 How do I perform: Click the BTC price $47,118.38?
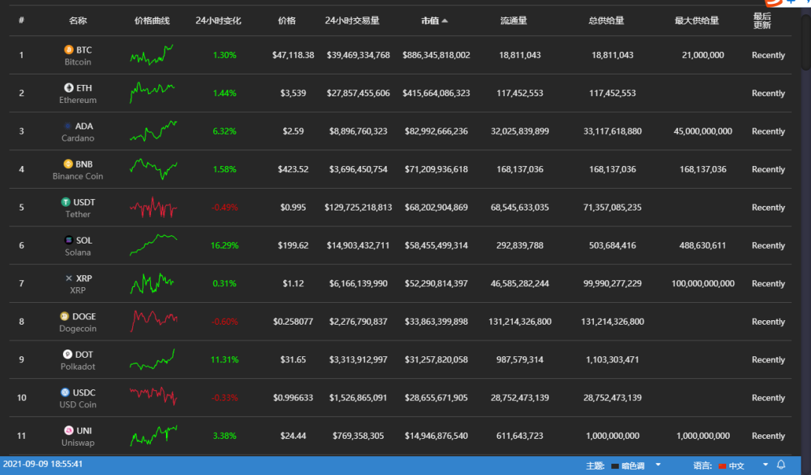pos(293,55)
